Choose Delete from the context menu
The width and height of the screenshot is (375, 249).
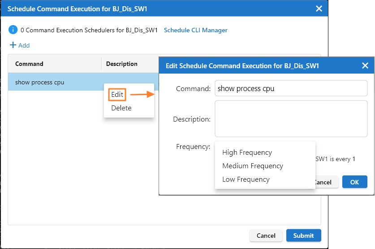click(x=121, y=108)
